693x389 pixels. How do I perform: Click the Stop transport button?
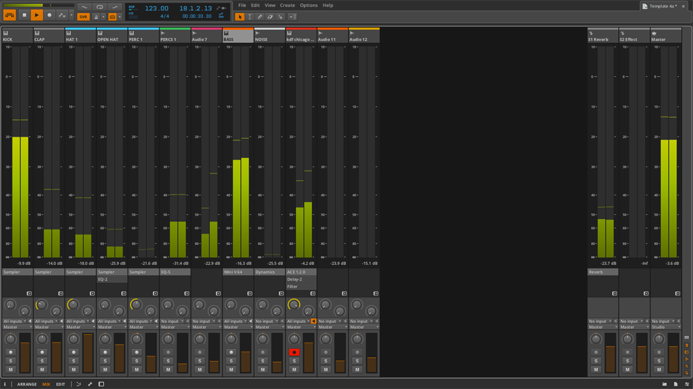tap(24, 15)
